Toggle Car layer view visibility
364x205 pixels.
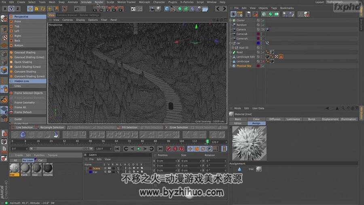(x=109, y=172)
